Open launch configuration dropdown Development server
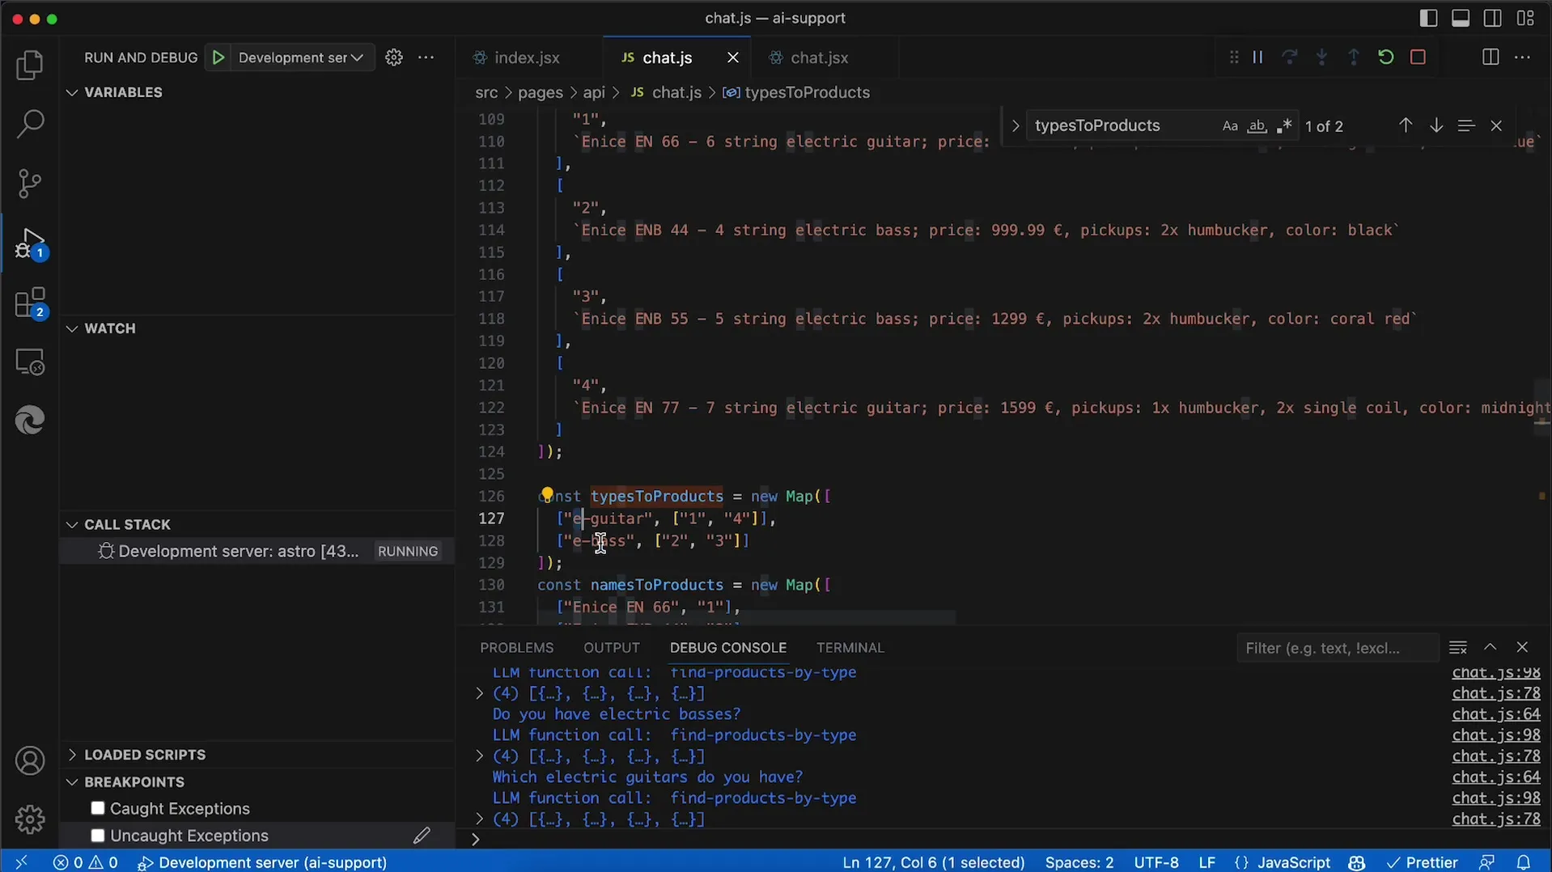 (x=301, y=57)
